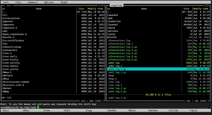Open the Left menu
Viewport: 212px width, 115px height.
pyautogui.click(x=6, y=2)
